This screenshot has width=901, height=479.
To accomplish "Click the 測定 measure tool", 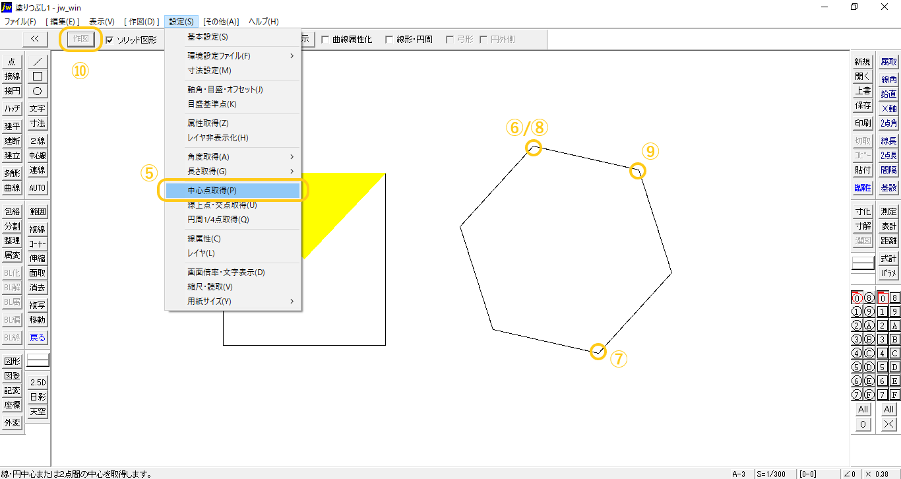I will coord(888,212).
